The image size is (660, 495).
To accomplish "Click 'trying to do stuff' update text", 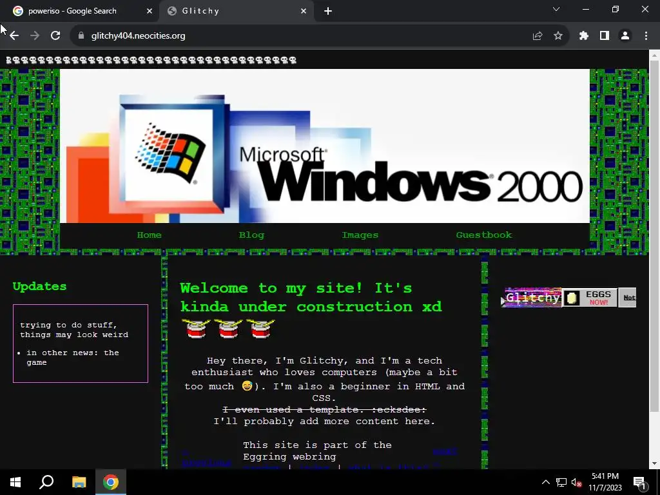I will 74,329.
